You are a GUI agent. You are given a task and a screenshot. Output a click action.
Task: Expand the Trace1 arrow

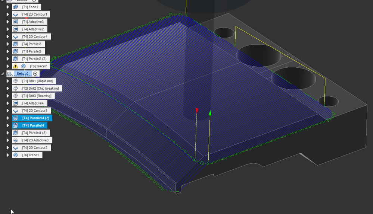pos(7,155)
